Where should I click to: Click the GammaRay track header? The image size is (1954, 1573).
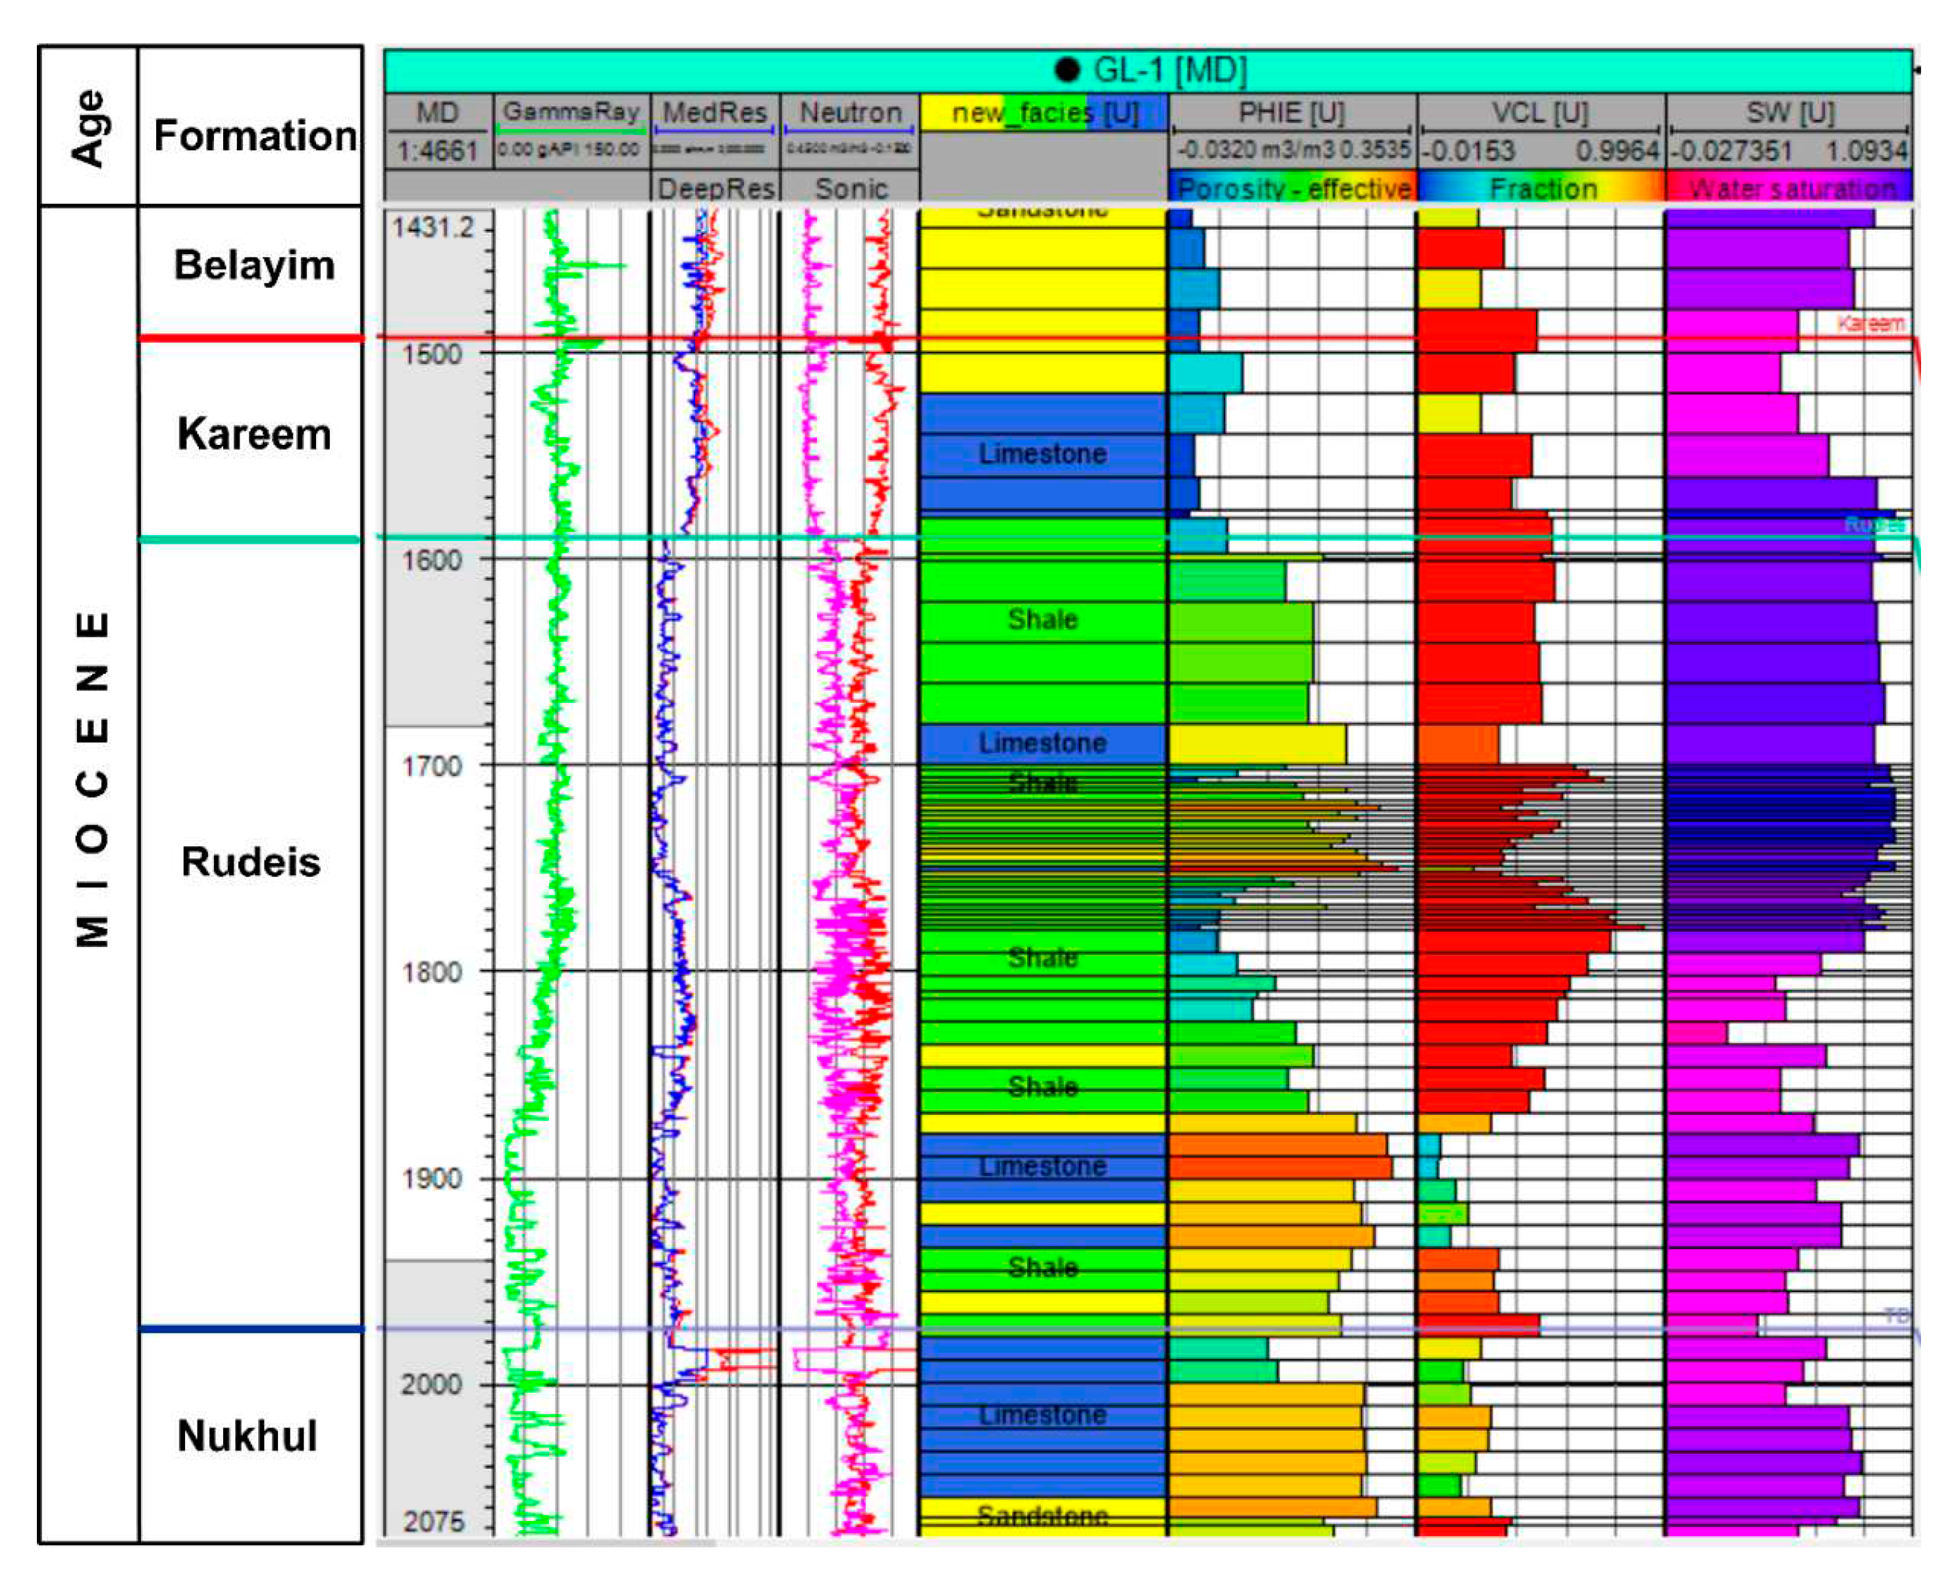click(571, 113)
